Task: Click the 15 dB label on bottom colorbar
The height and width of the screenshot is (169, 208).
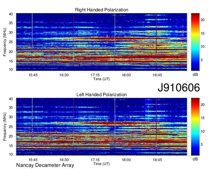Action: [202, 118]
